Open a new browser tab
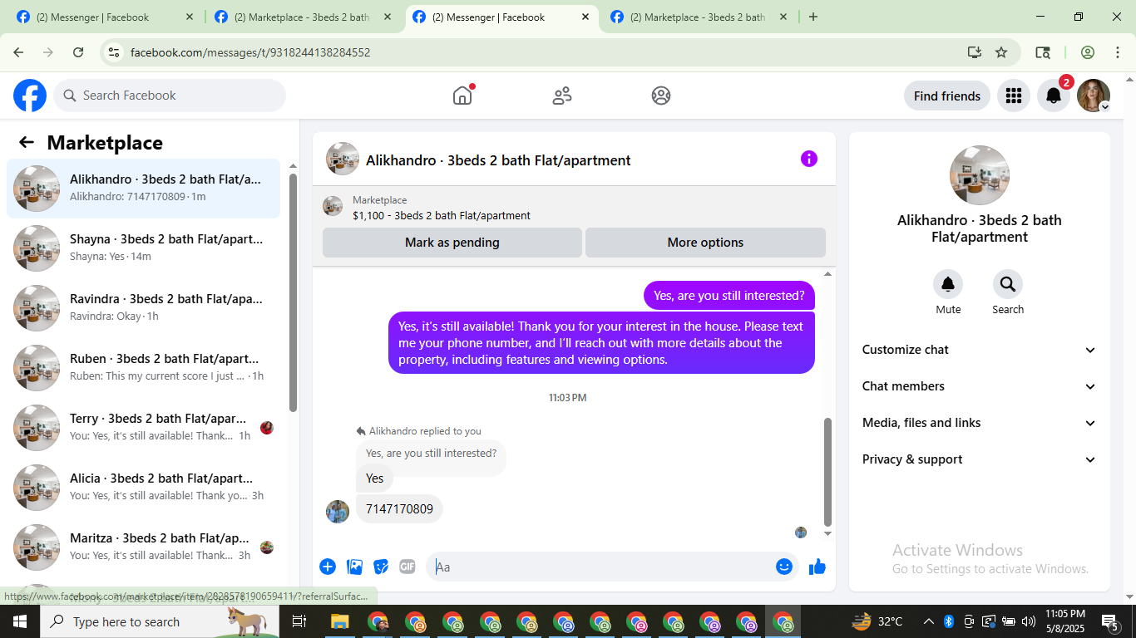1136x638 pixels. click(x=813, y=17)
